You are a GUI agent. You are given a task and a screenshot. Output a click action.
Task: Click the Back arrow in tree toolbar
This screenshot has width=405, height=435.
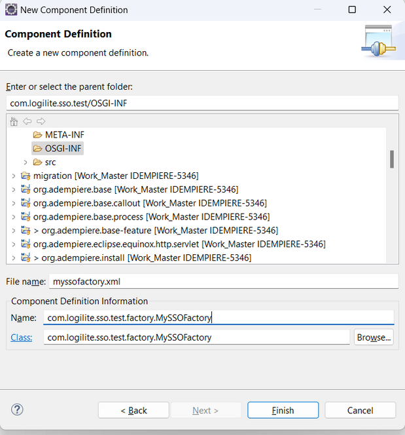tap(27, 121)
